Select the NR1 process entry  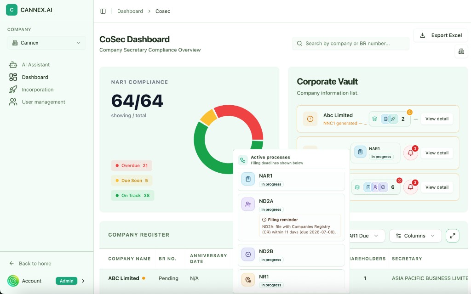click(291, 281)
